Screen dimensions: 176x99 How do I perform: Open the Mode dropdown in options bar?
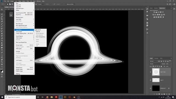pos(41,4)
